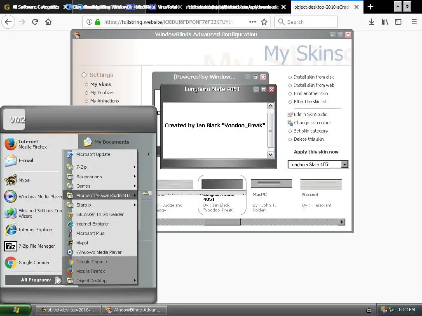Expand the Games submenu arrow

135,186
